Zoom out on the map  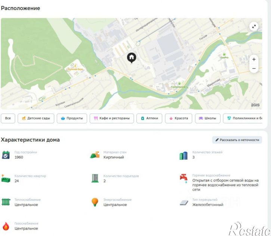254,68
